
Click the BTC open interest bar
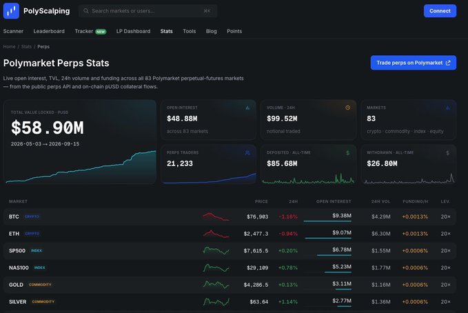coord(327,221)
